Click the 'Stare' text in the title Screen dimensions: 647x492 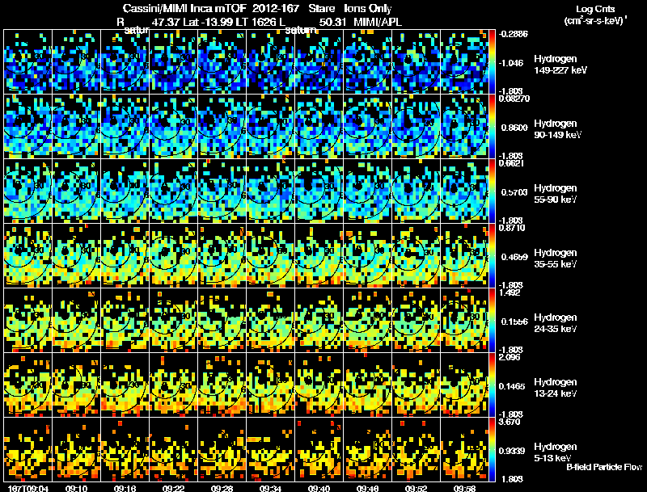(321, 8)
